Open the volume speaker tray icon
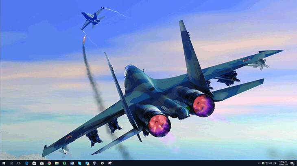The width and height of the screenshot is (297, 166). point(271,163)
